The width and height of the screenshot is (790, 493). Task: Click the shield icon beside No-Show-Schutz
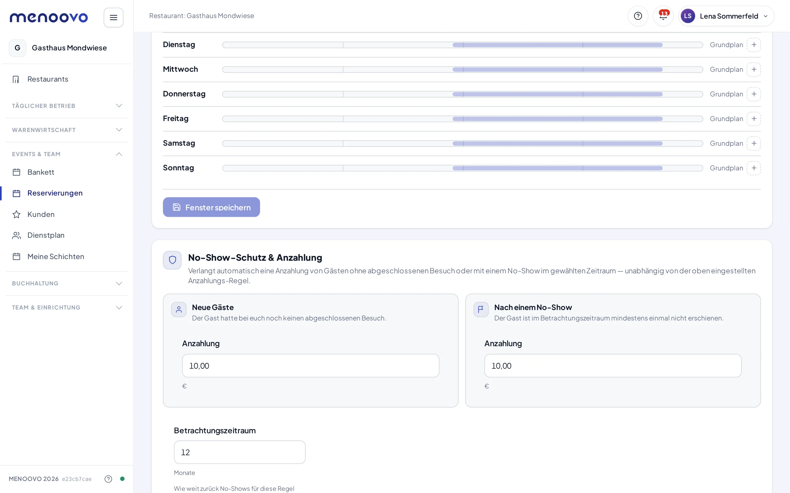click(172, 260)
